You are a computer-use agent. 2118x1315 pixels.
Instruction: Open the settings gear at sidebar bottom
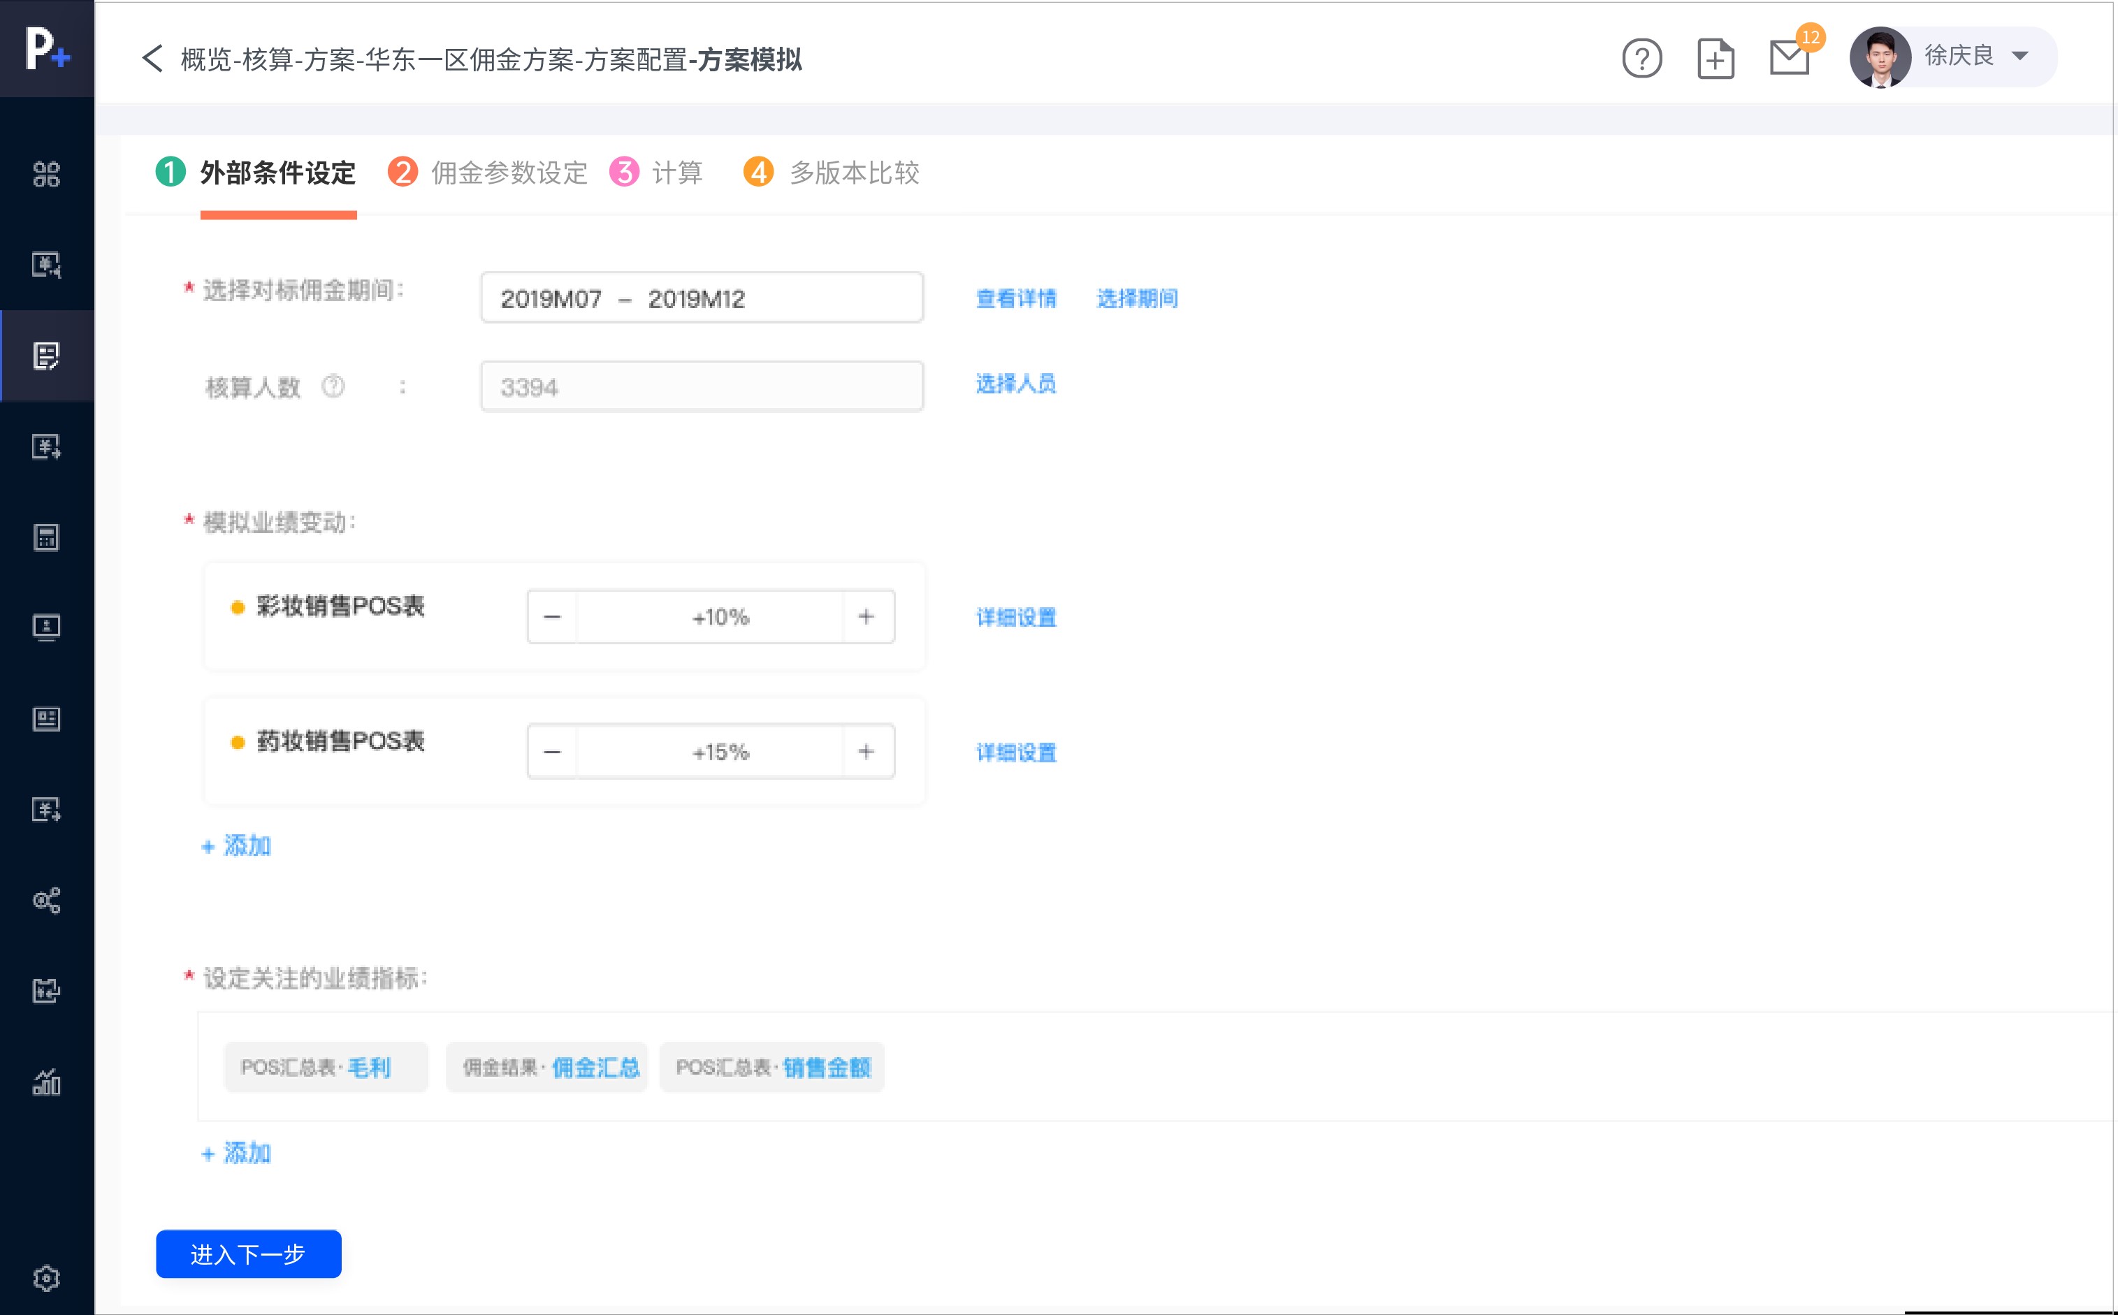pos(47,1277)
